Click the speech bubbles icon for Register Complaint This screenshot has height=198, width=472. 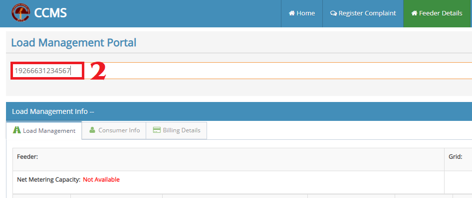pyautogui.click(x=333, y=13)
